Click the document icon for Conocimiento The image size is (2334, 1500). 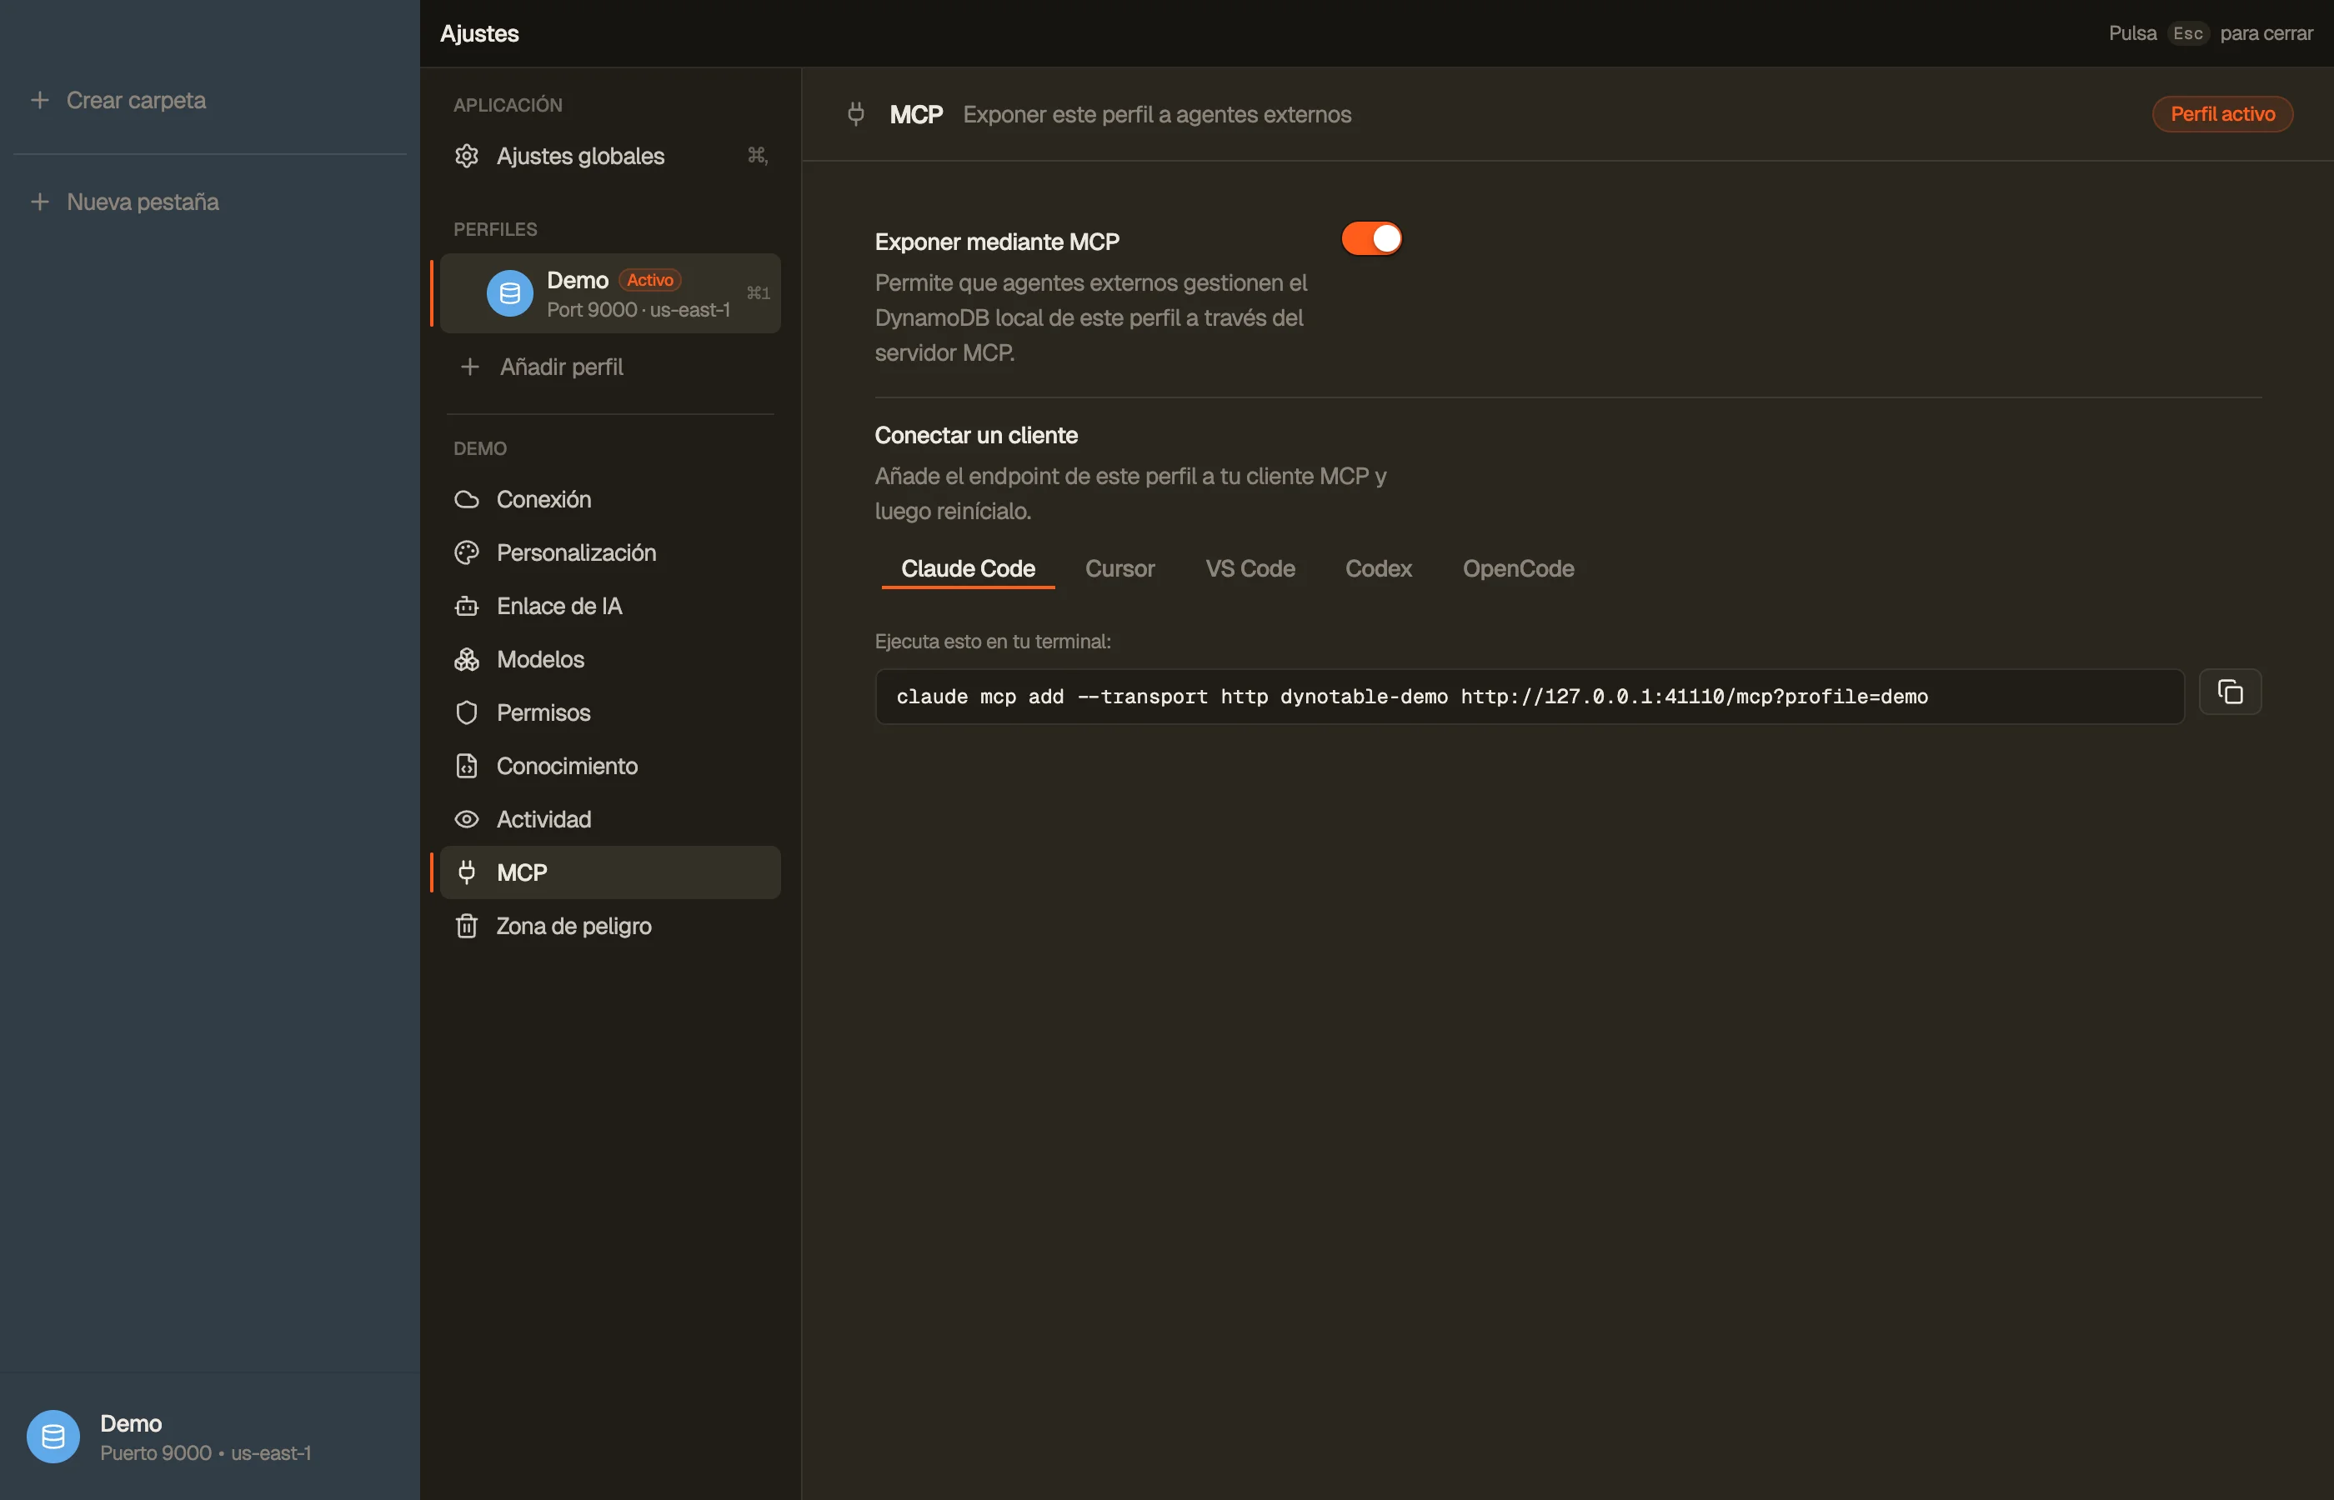pyautogui.click(x=467, y=767)
